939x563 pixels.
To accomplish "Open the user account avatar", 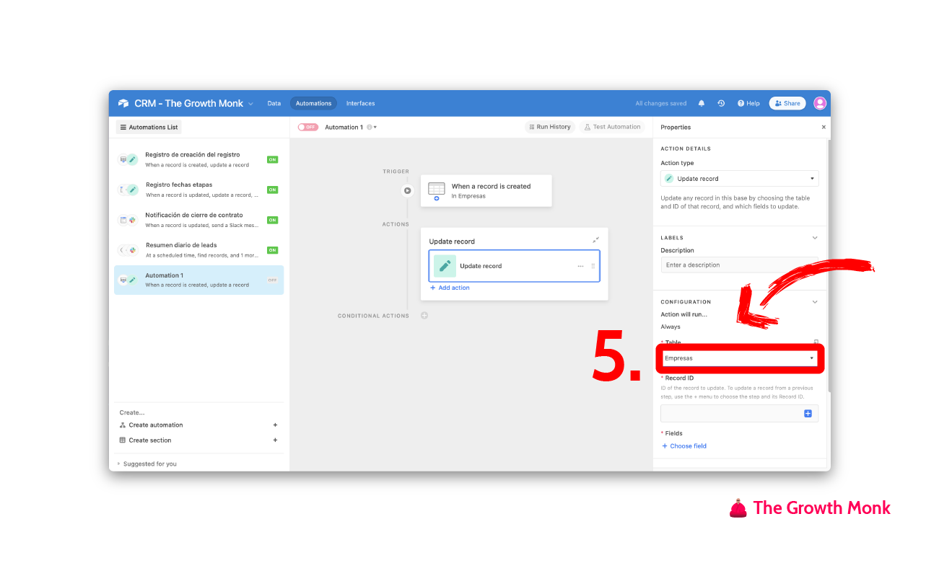I will (x=820, y=103).
